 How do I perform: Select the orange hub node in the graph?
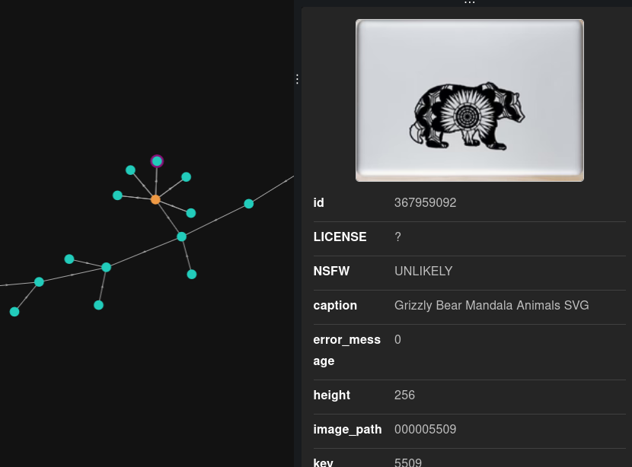tap(156, 199)
